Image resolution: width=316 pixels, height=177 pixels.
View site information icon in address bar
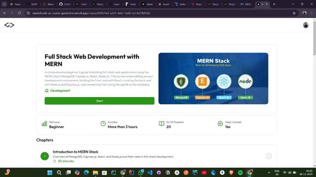[x=28, y=13]
